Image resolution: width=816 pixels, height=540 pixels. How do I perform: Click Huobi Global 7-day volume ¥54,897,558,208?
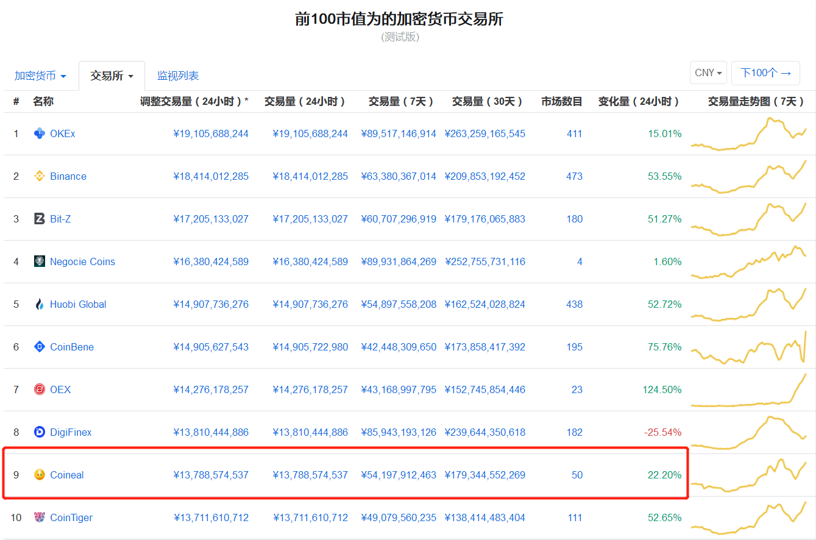point(399,304)
